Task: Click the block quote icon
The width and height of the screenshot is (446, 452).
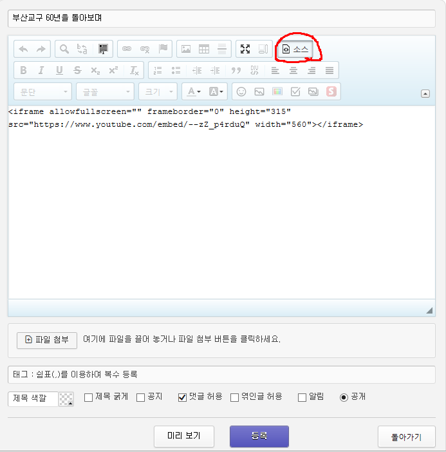Action: [236, 70]
